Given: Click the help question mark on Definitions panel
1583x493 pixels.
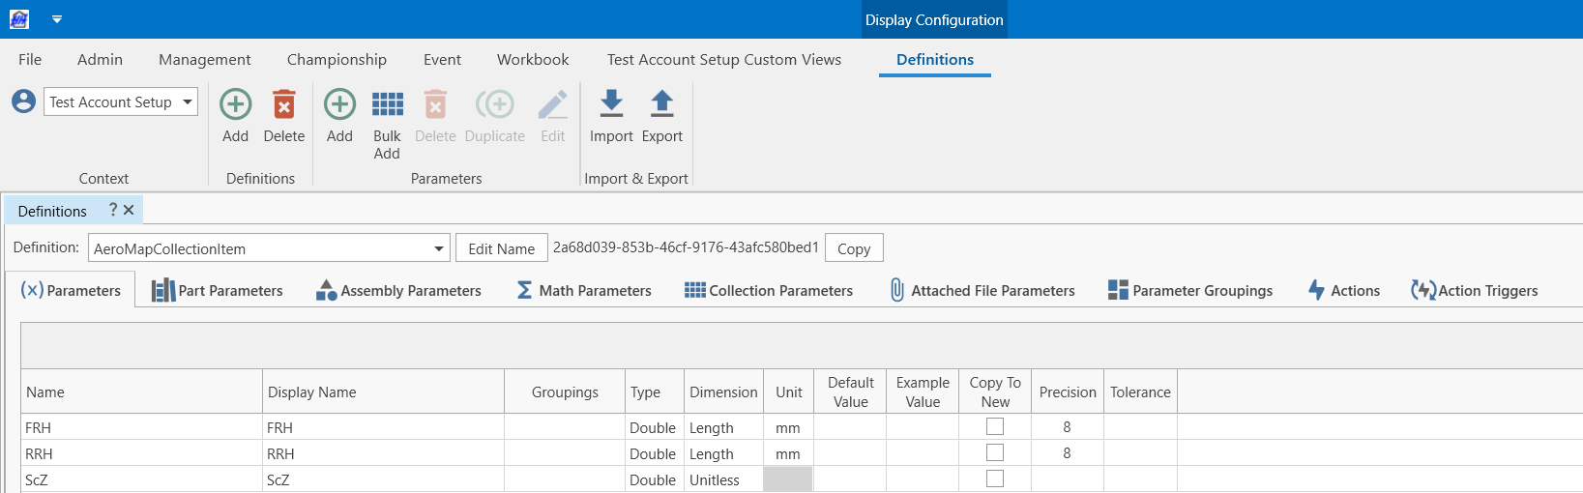Looking at the screenshot, I should [113, 210].
